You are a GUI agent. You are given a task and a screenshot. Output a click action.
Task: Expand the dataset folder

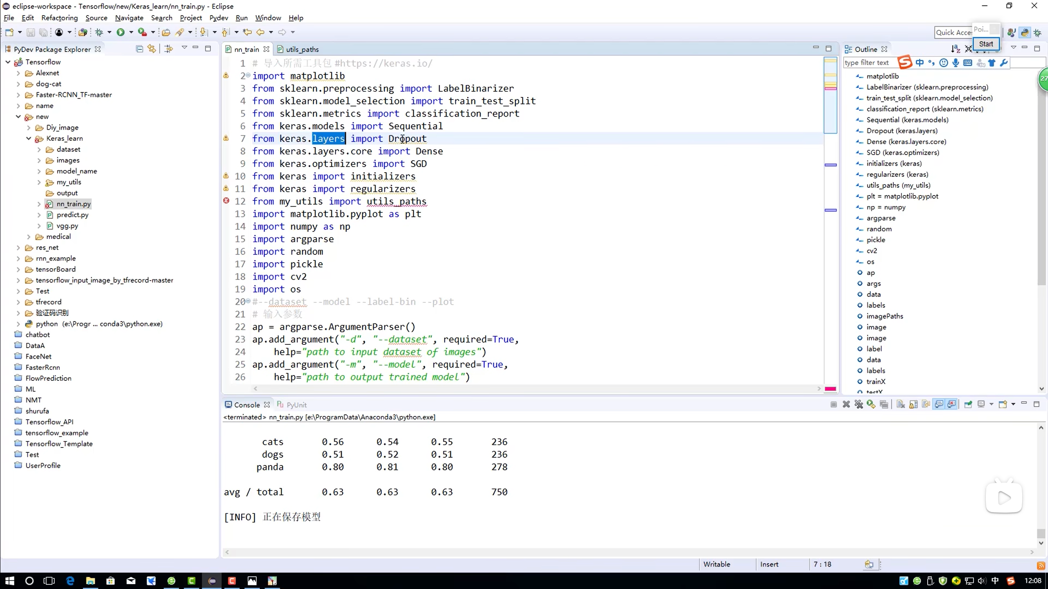tap(39, 149)
